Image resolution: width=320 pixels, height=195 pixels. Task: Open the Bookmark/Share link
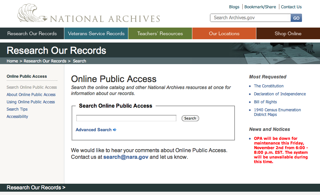click(x=260, y=7)
